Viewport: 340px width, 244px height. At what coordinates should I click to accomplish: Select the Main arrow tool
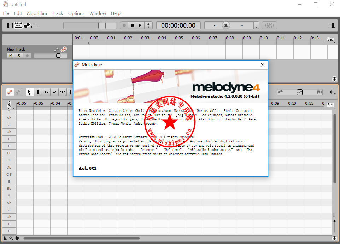point(29,92)
